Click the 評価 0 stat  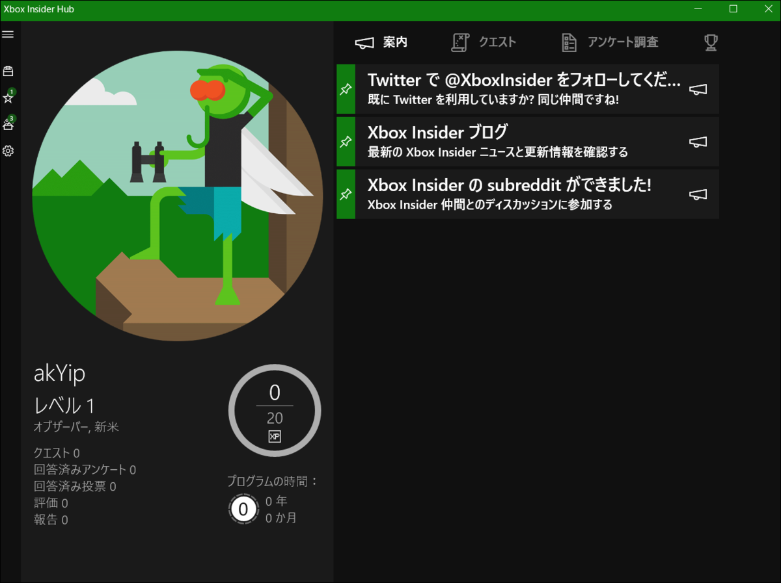pyautogui.click(x=51, y=503)
